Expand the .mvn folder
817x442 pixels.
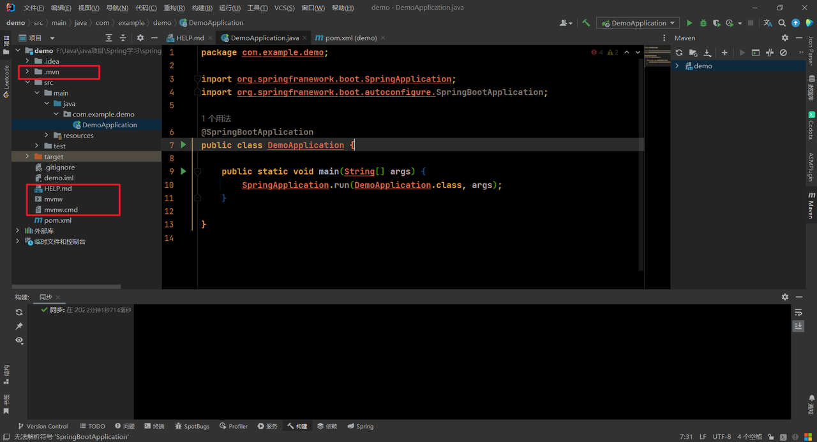point(27,72)
